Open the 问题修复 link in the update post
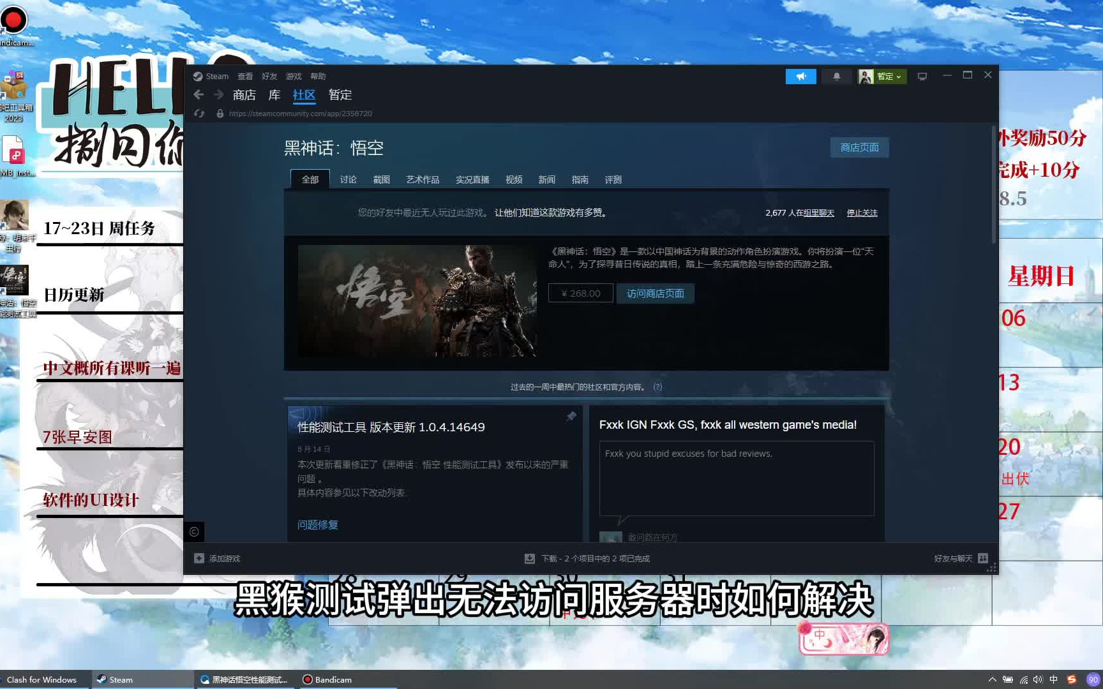This screenshot has width=1103, height=689. pyautogui.click(x=318, y=524)
